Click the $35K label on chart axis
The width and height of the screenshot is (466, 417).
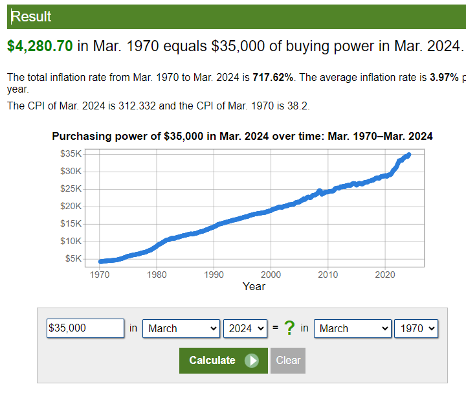[x=71, y=154]
